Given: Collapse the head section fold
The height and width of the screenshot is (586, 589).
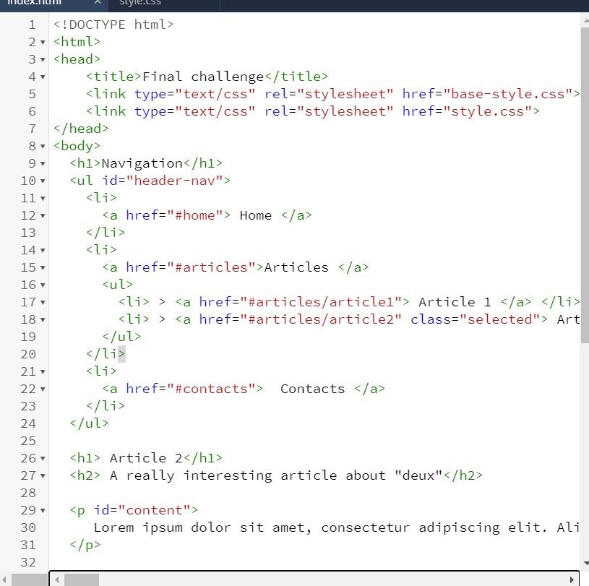Looking at the screenshot, I should 42,59.
